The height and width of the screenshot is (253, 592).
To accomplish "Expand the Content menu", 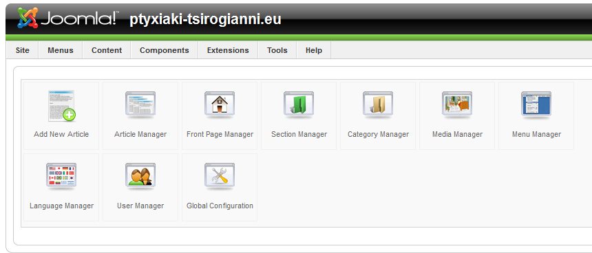I will 107,50.
